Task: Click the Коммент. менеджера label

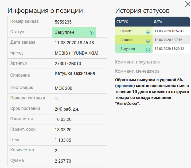Action: [x=137, y=71]
